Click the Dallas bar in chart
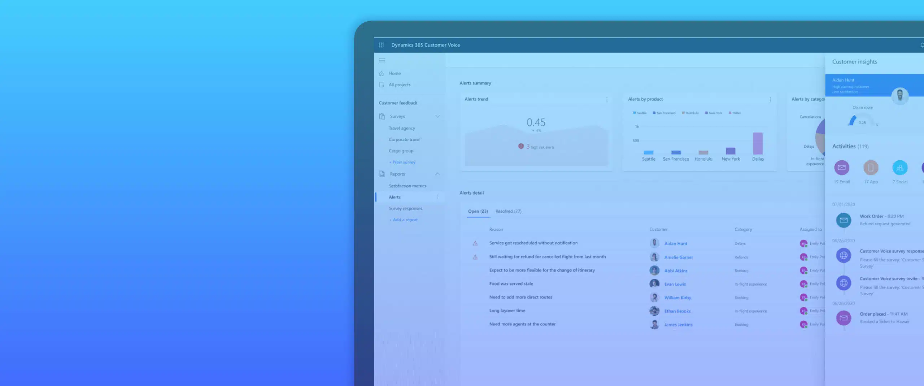 (x=758, y=144)
